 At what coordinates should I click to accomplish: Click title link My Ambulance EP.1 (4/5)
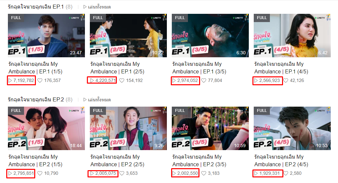(x=281, y=68)
